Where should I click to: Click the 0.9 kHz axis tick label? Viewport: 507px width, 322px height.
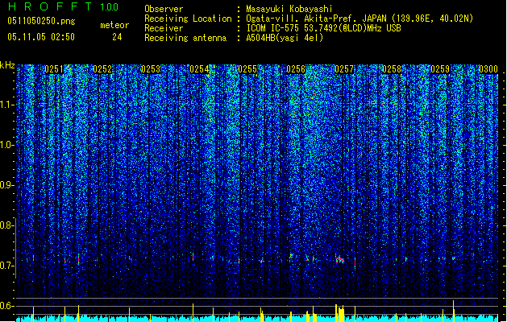pos(6,185)
